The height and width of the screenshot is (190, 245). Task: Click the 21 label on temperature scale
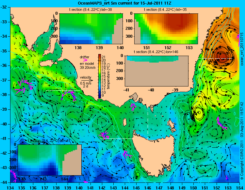104,57
